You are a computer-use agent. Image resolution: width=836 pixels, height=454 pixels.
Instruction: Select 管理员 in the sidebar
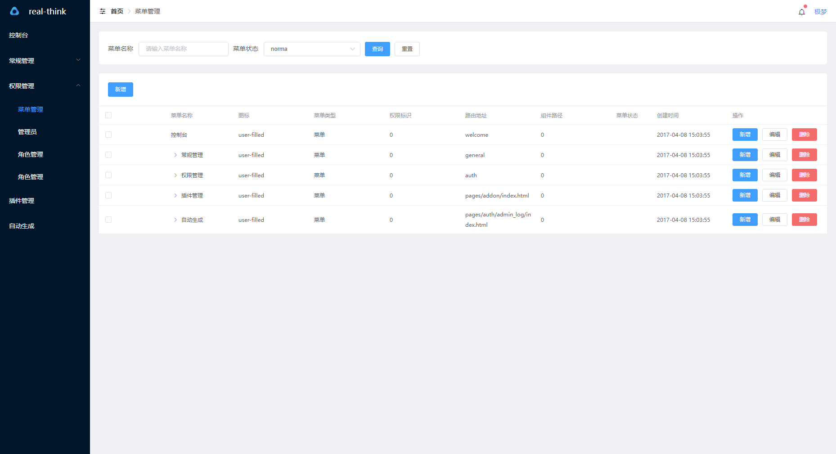click(45, 132)
